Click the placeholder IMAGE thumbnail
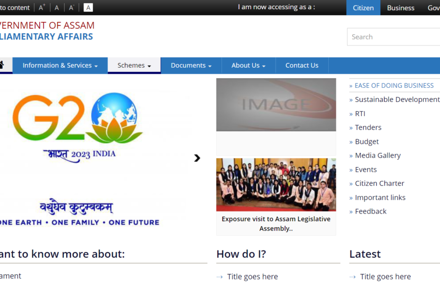440x303 pixels. pyautogui.click(x=276, y=105)
